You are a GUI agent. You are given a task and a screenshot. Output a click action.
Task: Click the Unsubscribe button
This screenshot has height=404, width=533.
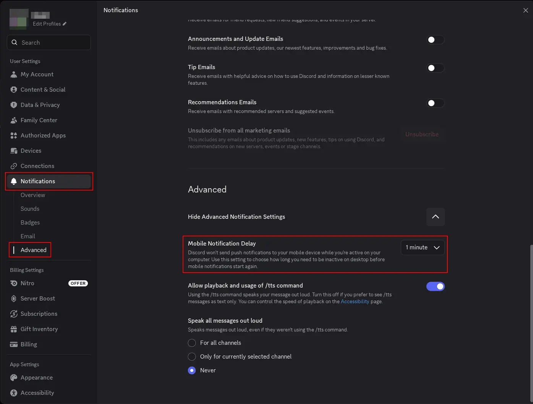(x=422, y=134)
